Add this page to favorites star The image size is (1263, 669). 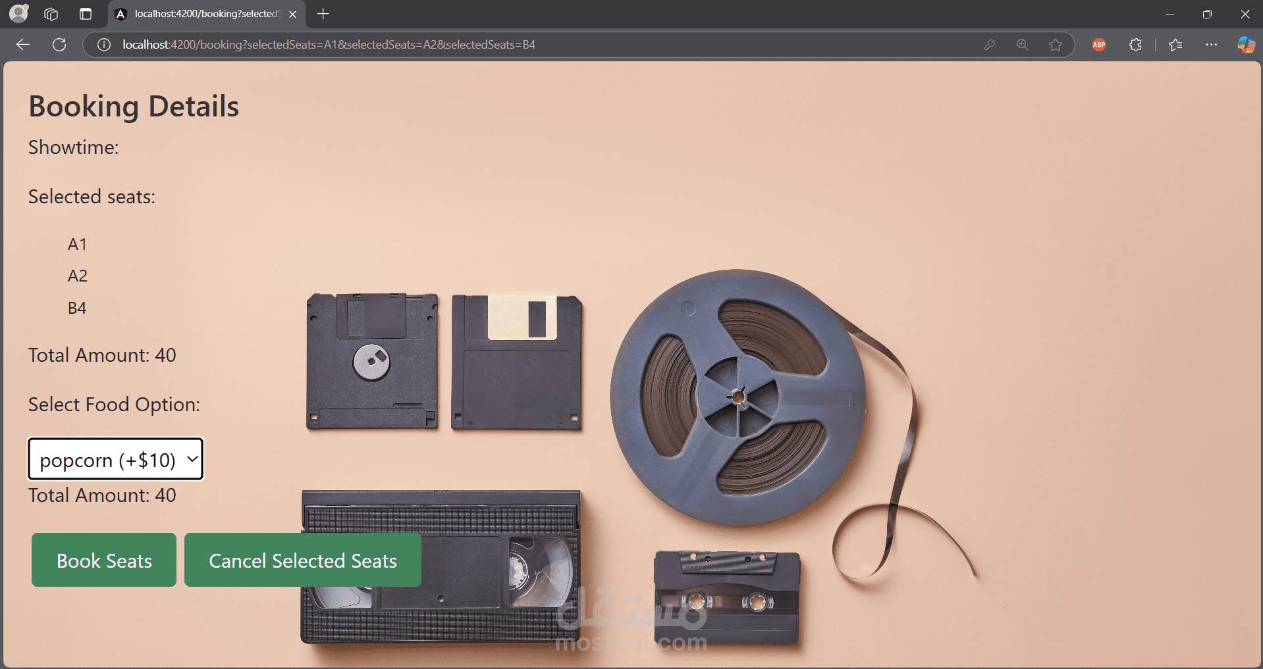[x=1056, y=45]
